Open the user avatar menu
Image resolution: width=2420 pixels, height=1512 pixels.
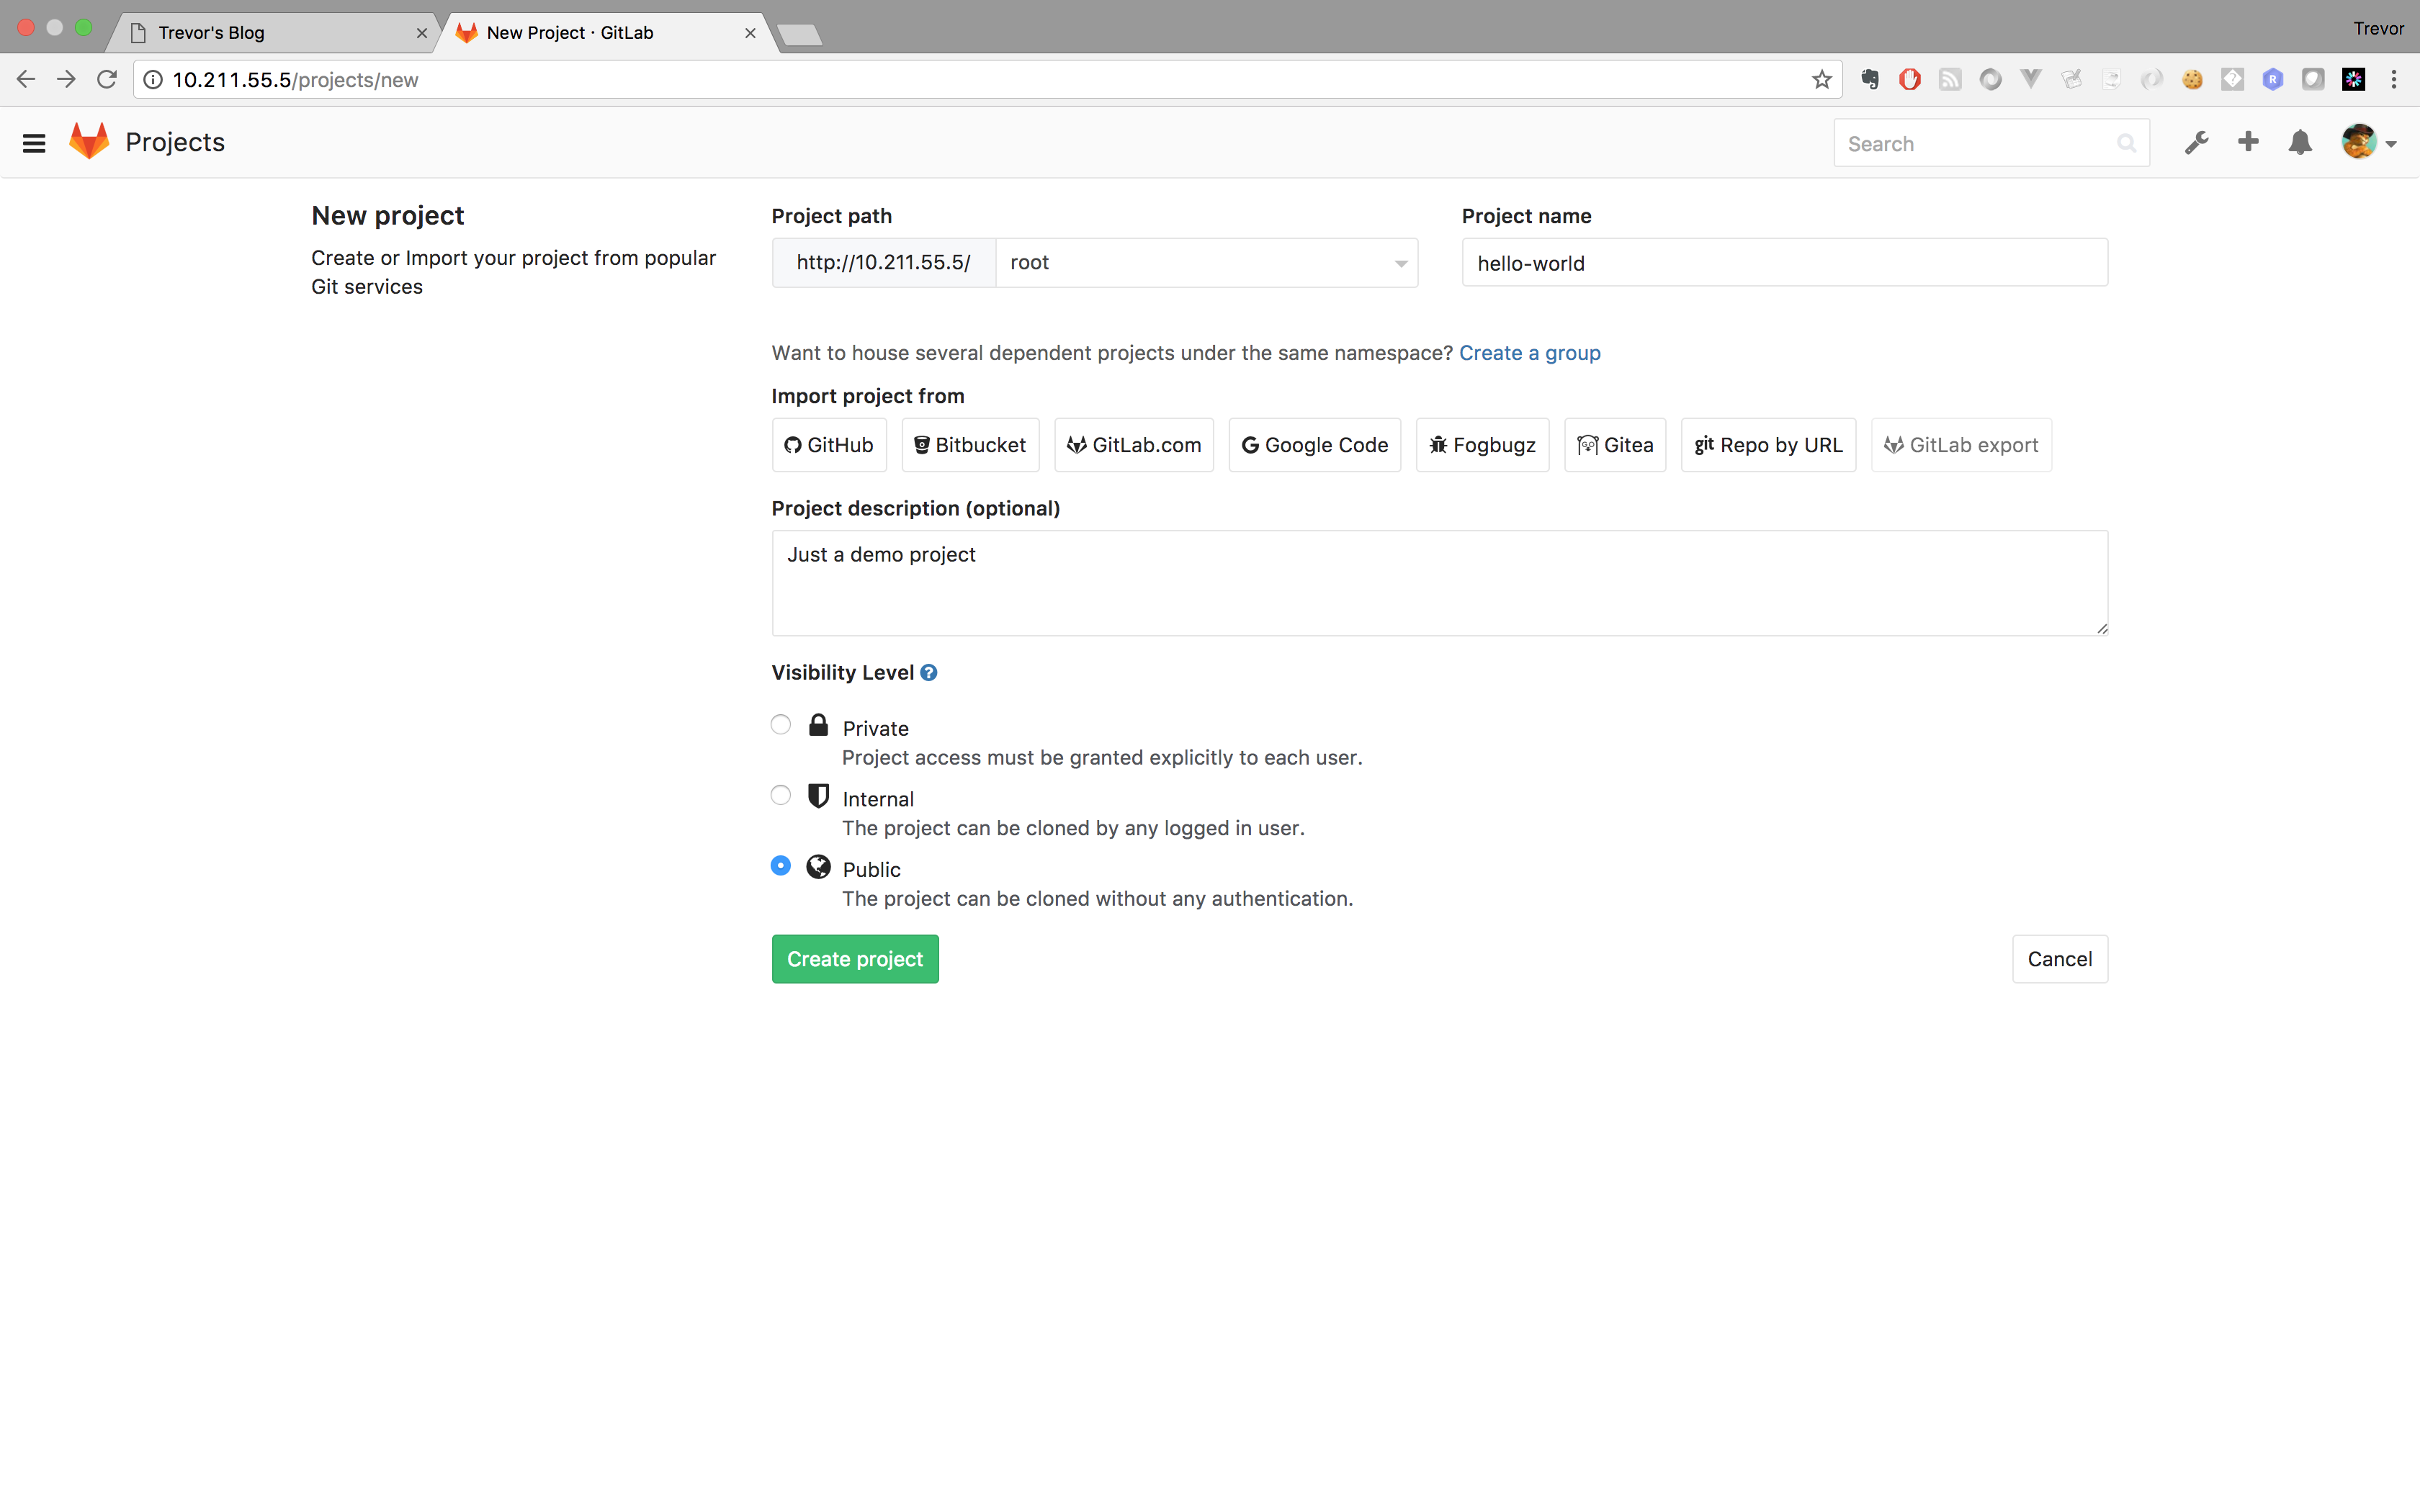(x=2368, y=142)
